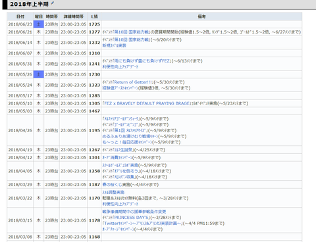Screen dimensions: 316x242
Task: Open 第10回 国家総力戦 link in 2018/06/21 row
Action: (x=132, y=32)
